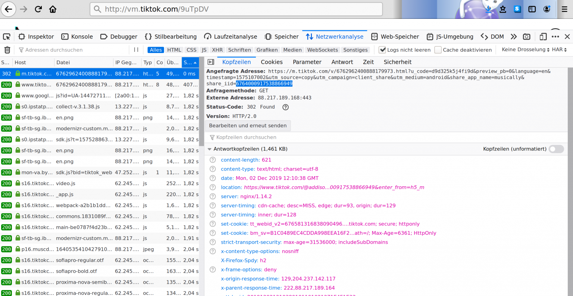This screenshot has width=573, height=296.
Task: Click the help icon beside content-length header
Action: tap(213, 160)
